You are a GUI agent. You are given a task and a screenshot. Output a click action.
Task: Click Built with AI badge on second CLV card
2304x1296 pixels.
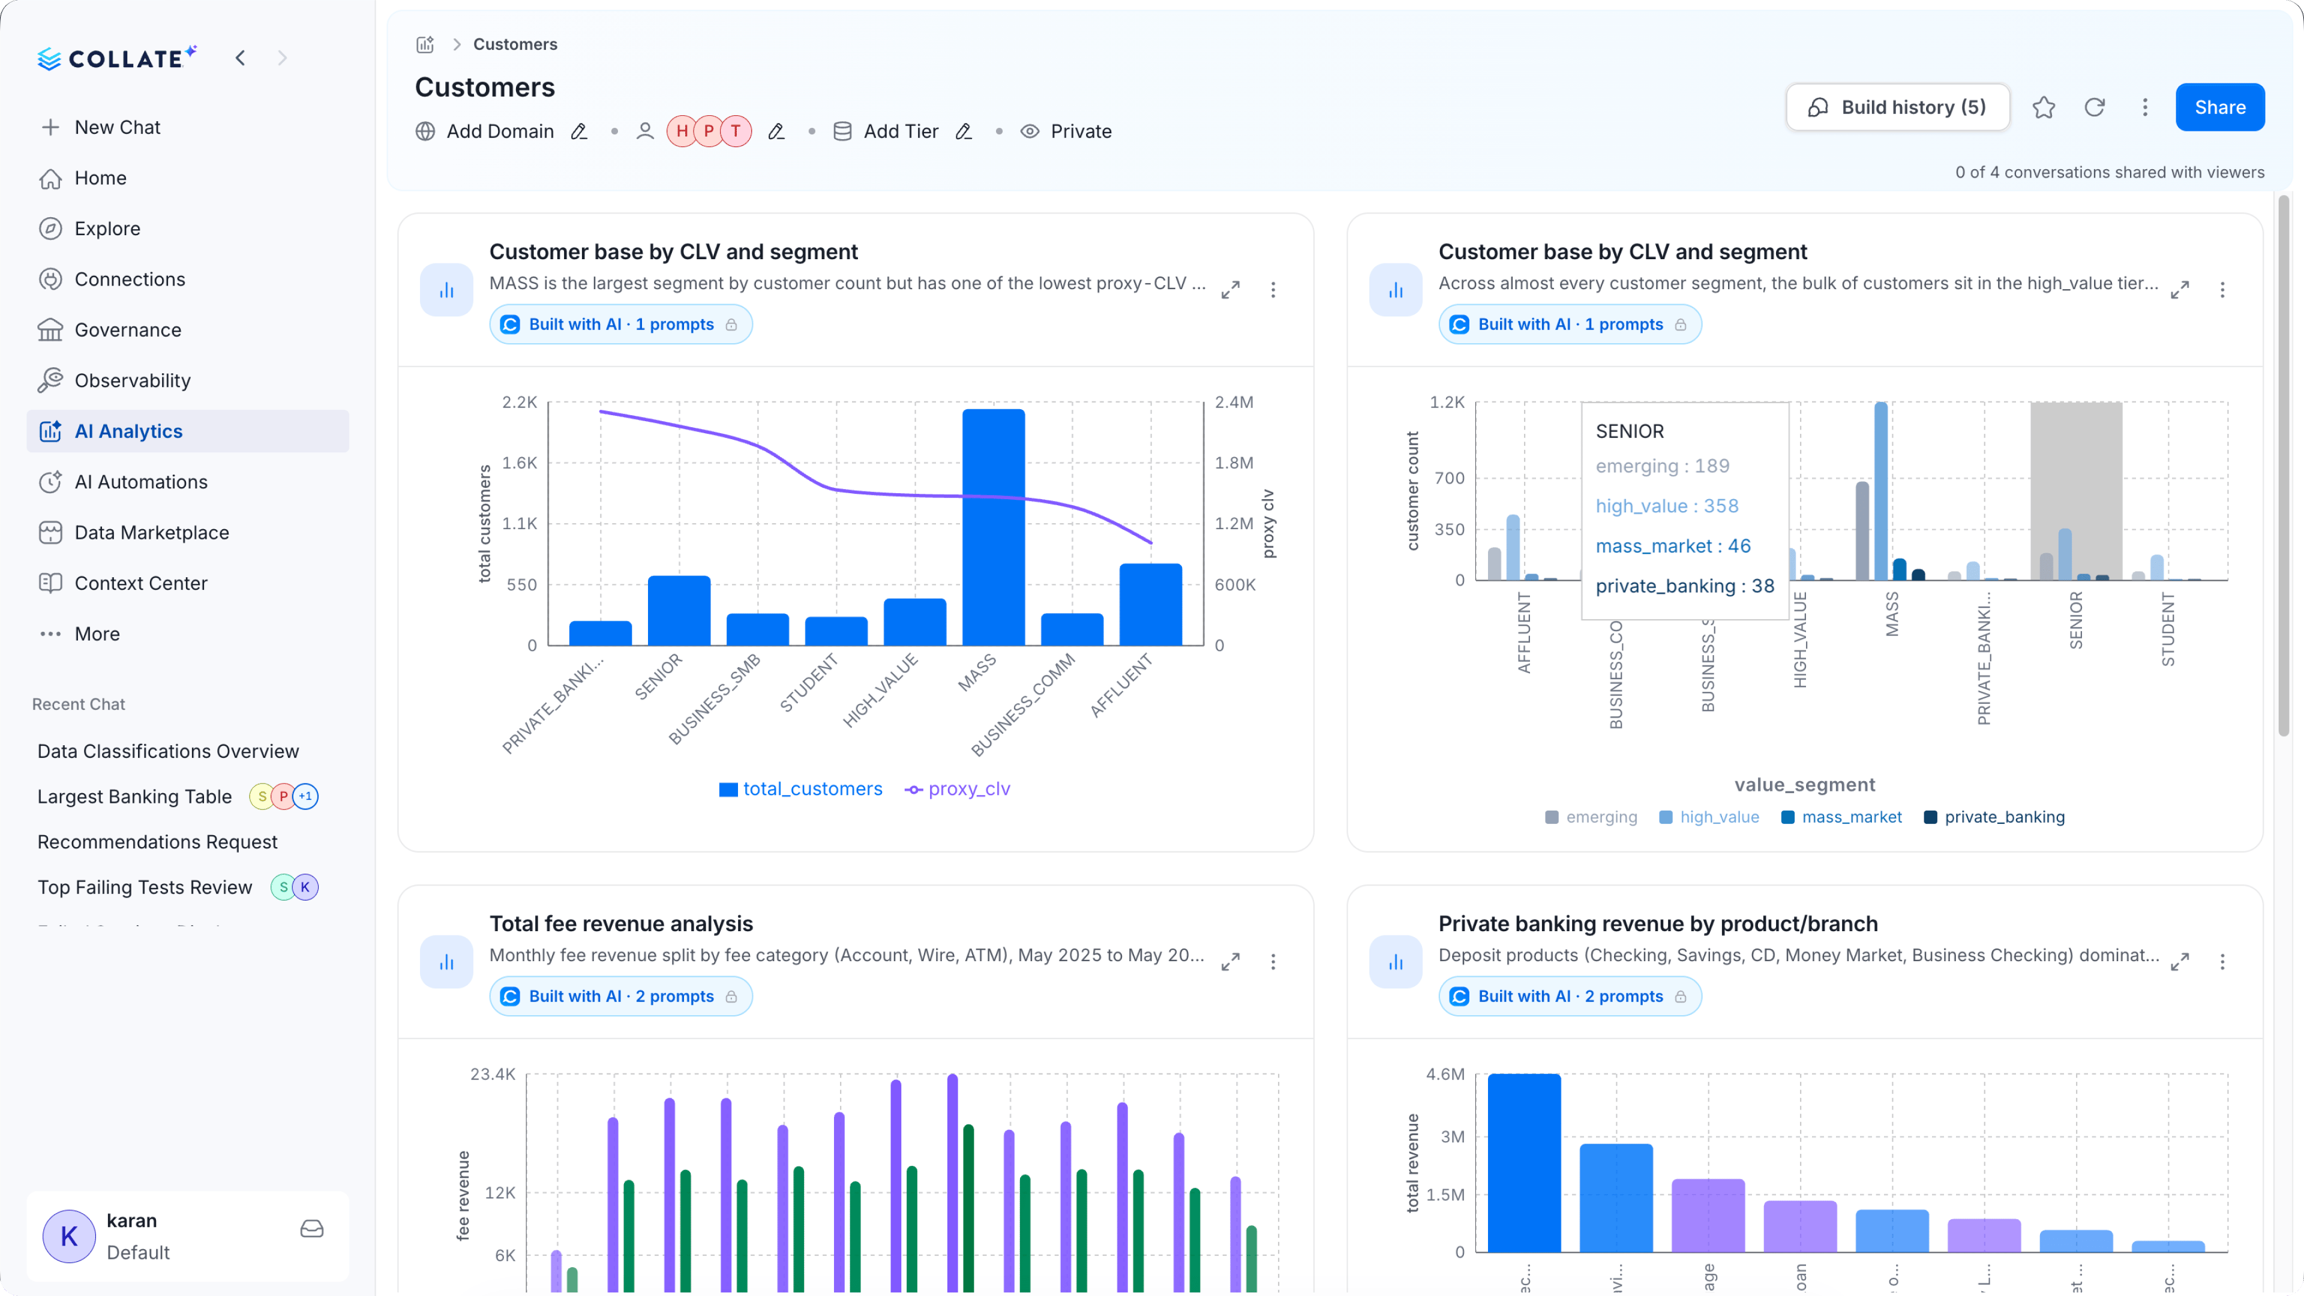tap(1570, 325)
